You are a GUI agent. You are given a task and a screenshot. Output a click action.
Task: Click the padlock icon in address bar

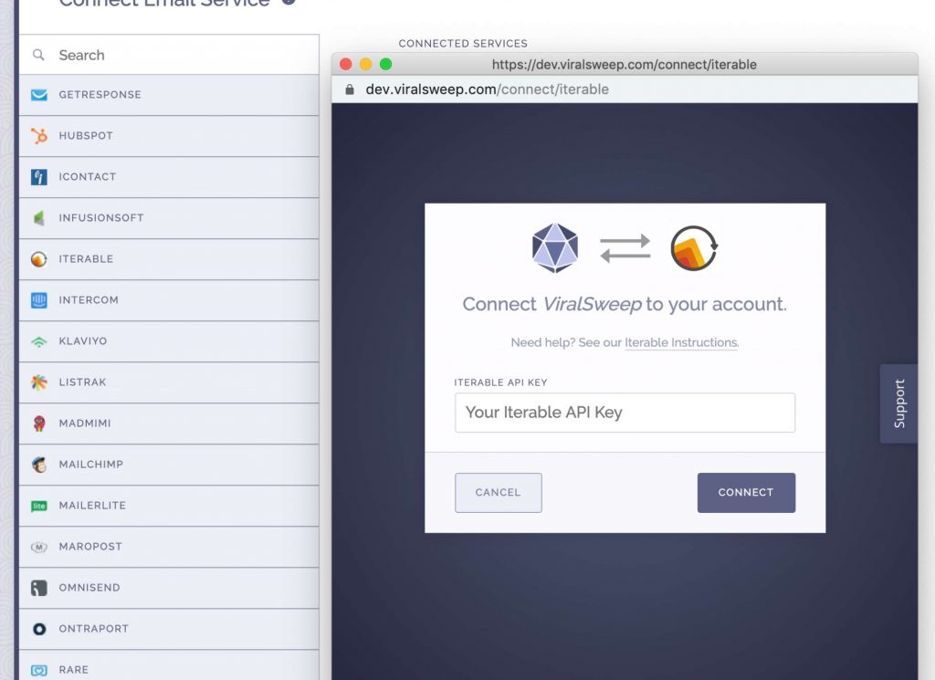pyautogui.click(x=350, y=89)
